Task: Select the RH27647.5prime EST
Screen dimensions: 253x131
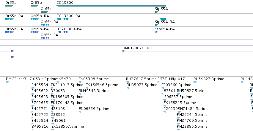Action: click(128, 82)
